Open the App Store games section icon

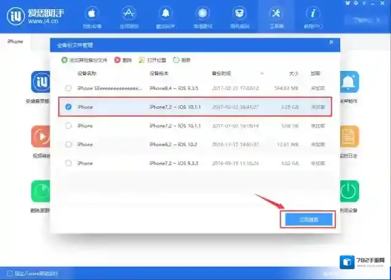129,13
